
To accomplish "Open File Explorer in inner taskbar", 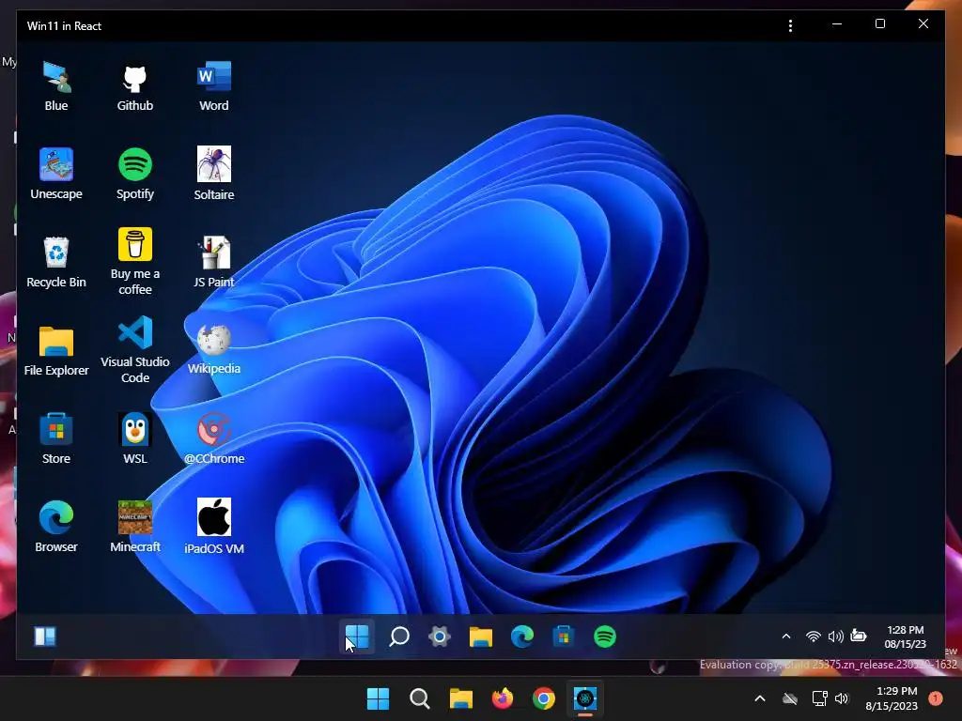I will [481, 637].
